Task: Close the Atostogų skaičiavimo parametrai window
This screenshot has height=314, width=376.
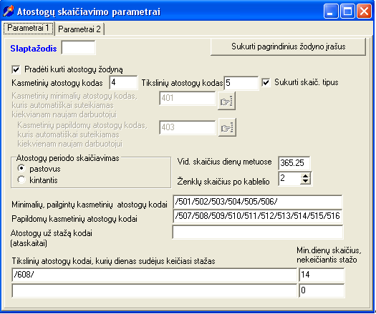Action: pos(364,11)
